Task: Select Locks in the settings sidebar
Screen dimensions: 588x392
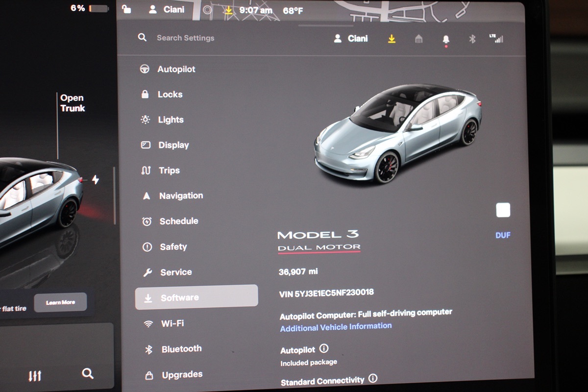Action: [170, 95]
